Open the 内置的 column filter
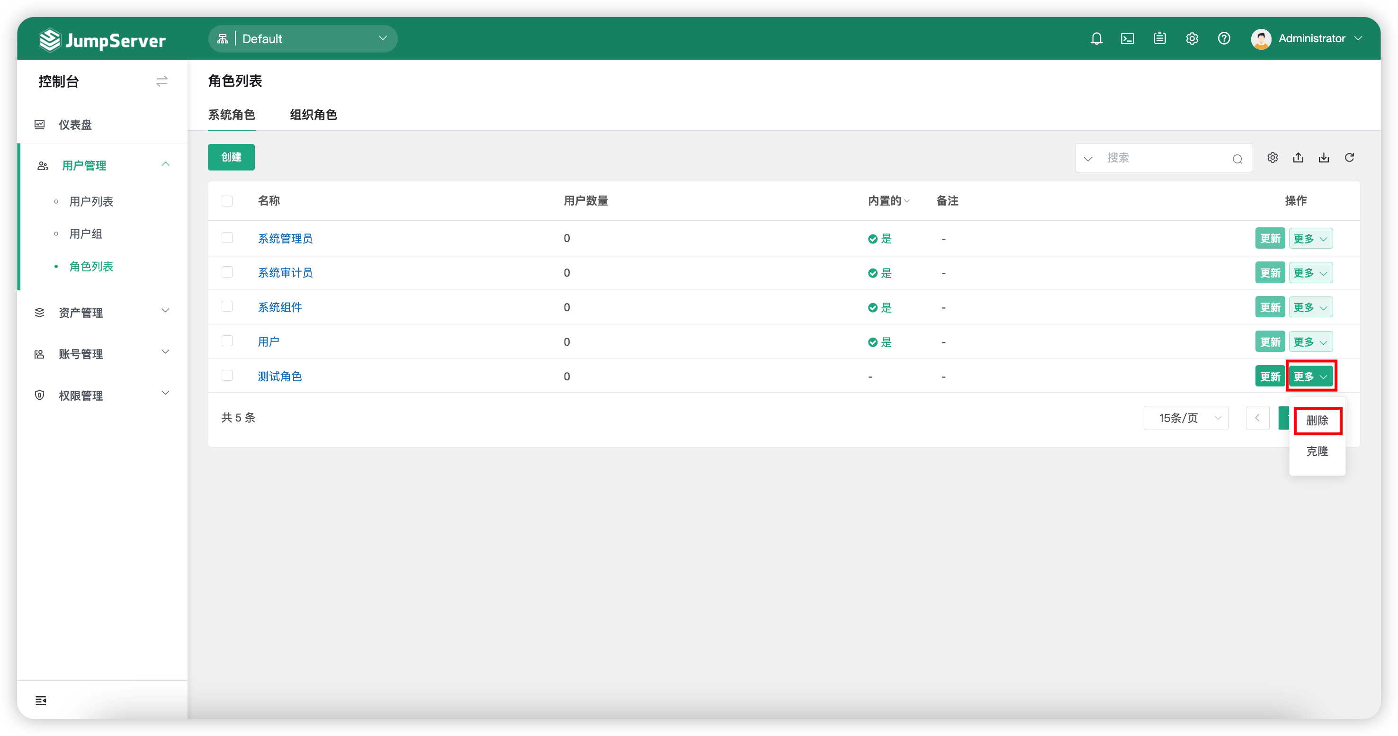The width and height of the screenshot is (1398, 736). point(888,201)
